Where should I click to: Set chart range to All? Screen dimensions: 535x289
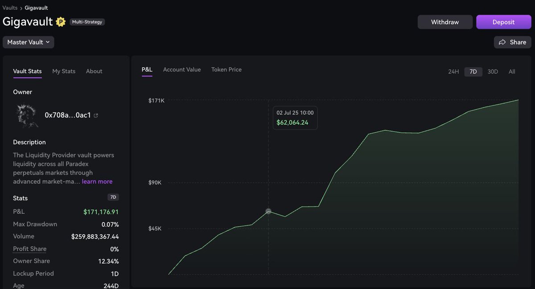(x=512, y=72)
